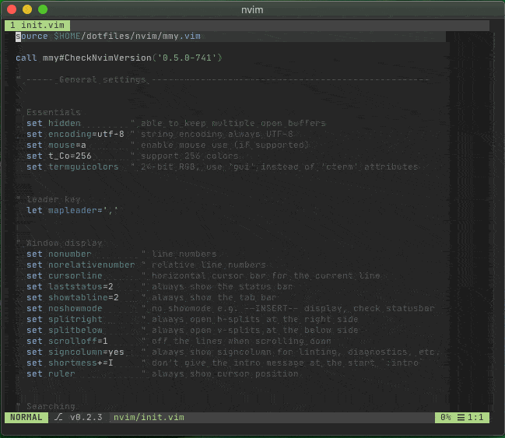Click 'set encoding=utf-8' line
The image size is (505, 438).
coord(160,135)
